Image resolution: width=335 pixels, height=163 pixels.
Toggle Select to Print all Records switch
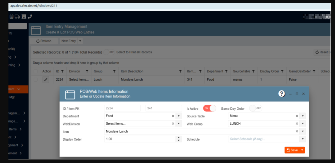point(109,52)
